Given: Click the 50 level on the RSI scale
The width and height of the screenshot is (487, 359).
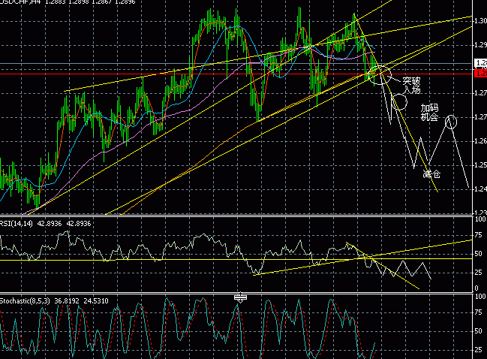Looking at the screenshot, I should pos(478,254).
